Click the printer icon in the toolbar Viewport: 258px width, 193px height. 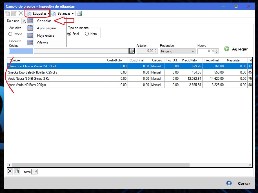pyautogui.click(x=79, y=14)
